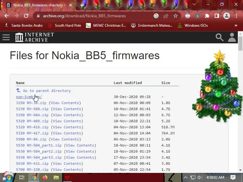Toggle the browser side panel
Screen dimensions: 243x182
[217, 16]
